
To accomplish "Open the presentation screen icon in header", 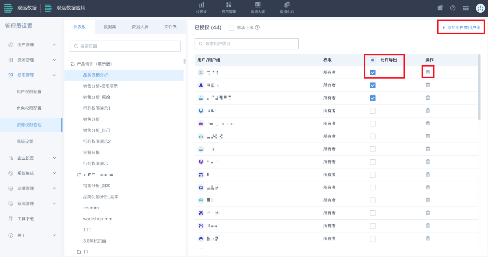I will click(440, 8).
